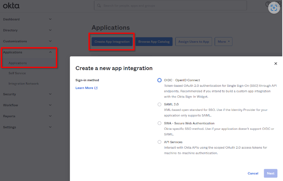The width and height of the screenshot is (283, 181).
Task: Click the search for people, apps field
Action: pyautogui.click(x=171, y=6)
